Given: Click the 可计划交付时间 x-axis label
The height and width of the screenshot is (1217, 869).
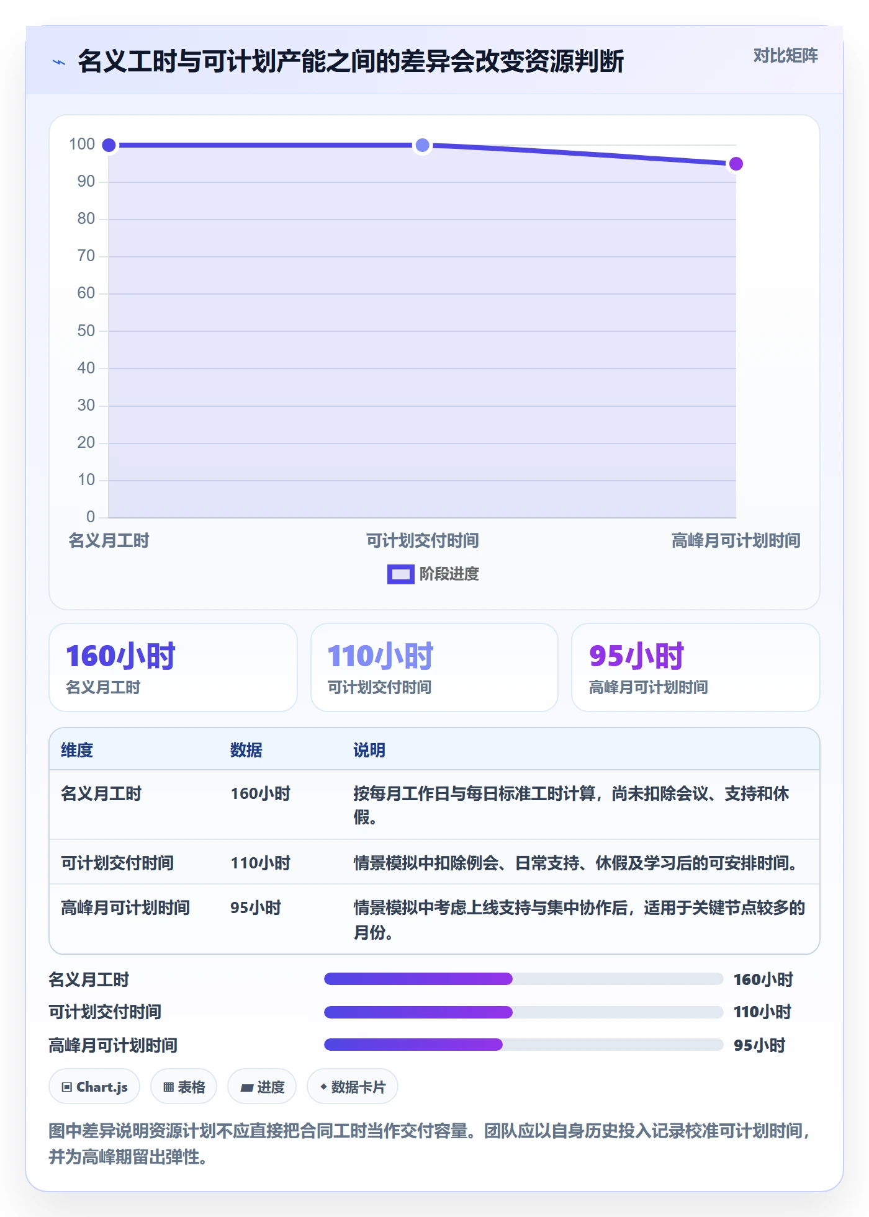Looking at the screenshot, I should [x=423, y=540].
